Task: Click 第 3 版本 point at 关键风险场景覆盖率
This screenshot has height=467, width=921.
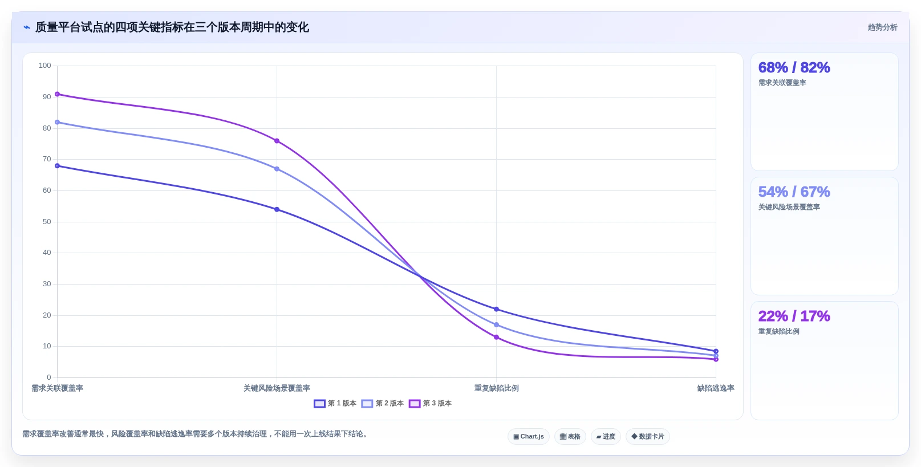Action: 277,141
